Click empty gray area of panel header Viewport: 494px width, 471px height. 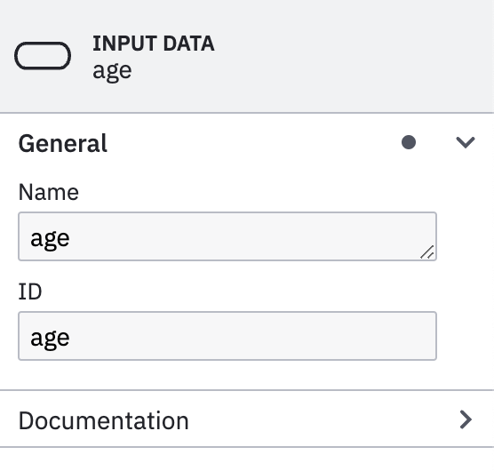pyautogui.click(x=347, y=56)
